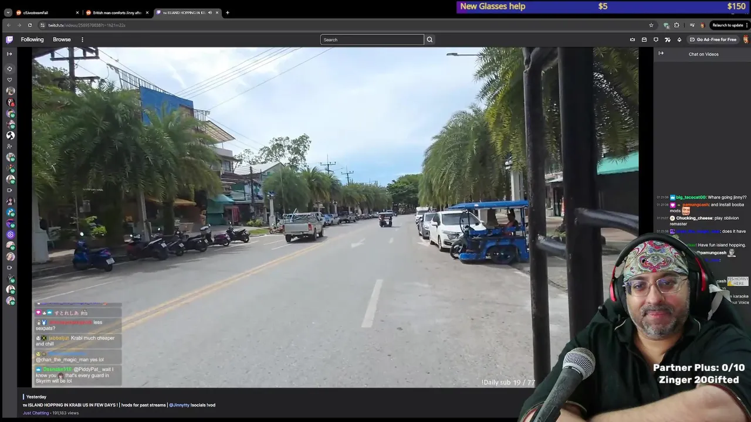Open the tab search dropdown chevron

pyautogui.click(x=8, y=12)
